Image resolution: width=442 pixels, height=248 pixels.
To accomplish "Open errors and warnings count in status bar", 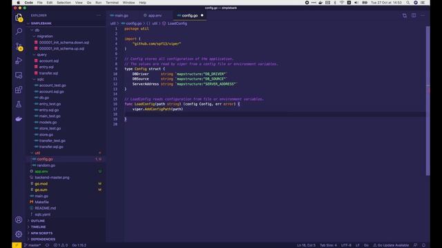I will point(61,245).
